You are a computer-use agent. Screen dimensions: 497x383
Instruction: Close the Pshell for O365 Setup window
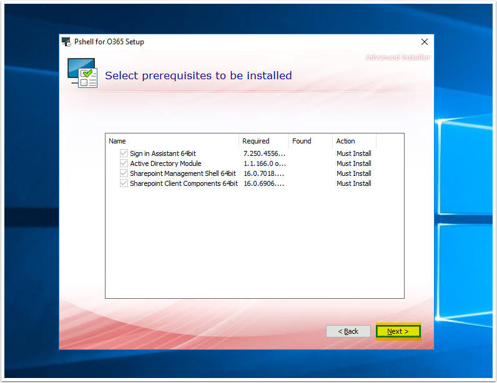(425, 42)
